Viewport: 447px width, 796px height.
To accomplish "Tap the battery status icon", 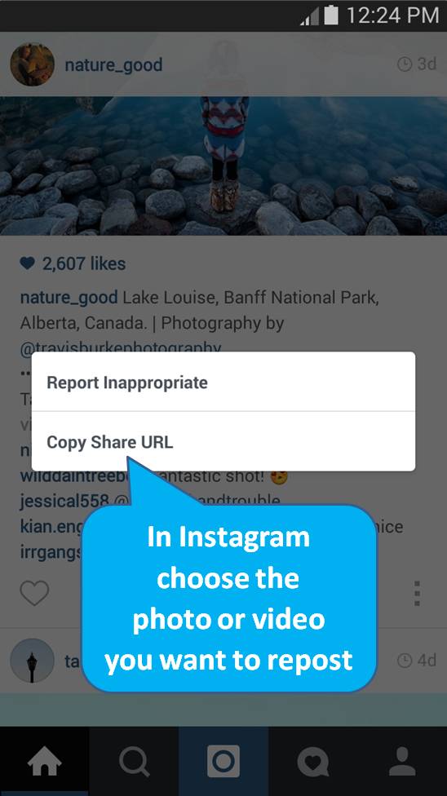I will (x=331, y=15).
